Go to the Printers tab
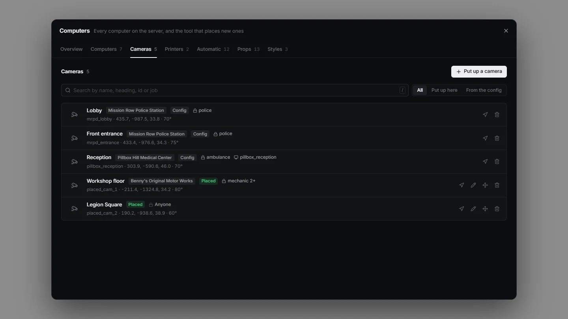This screenshot has width=568, height=319. pyautogui.click(x=177, y=49)
